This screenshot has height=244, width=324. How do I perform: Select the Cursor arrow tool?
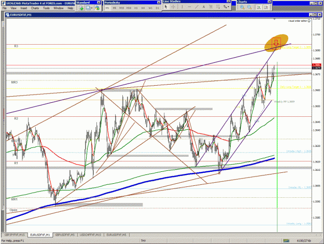click(x=166, y=7)
